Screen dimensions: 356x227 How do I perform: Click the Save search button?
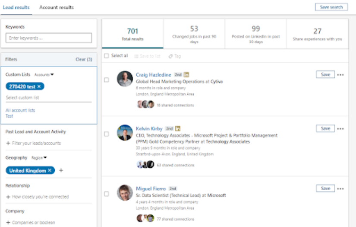click(331, 7)
